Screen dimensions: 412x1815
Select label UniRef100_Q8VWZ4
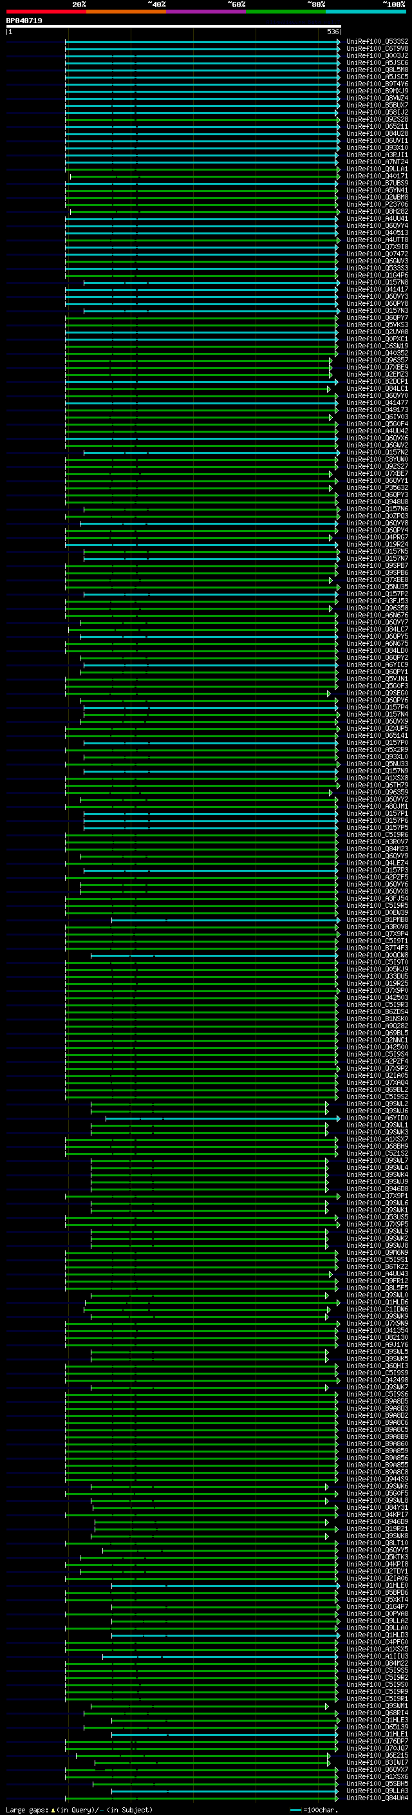(377, 98)
